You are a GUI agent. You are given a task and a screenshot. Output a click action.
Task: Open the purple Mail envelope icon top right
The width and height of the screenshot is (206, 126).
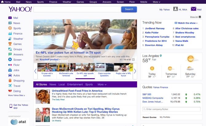(193, 9)
